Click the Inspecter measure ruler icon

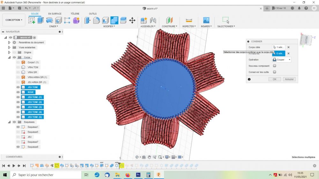[x=189, y=20]
